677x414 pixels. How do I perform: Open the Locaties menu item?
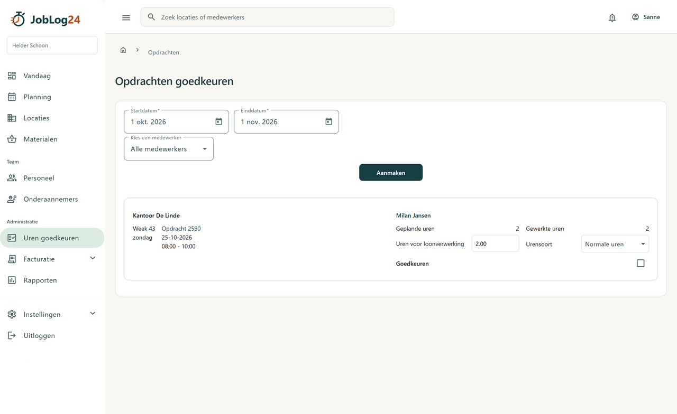tap(52, 118)
